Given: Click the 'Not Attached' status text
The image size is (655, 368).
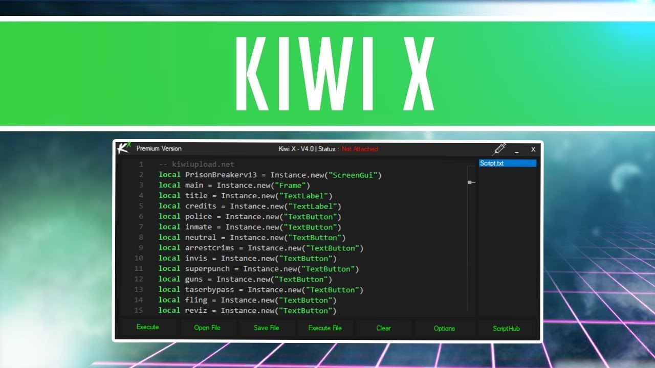Looking at the screenshot, I should click(x=360, y=149).
